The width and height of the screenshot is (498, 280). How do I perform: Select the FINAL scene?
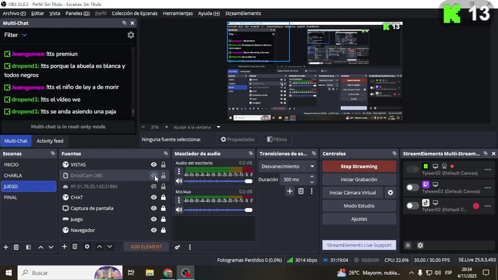pyautogui.click(x=28, y=197)
